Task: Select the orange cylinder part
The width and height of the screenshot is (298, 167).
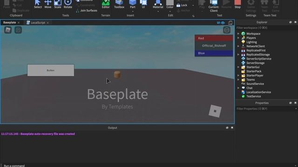Action: [x=117, y=74]
